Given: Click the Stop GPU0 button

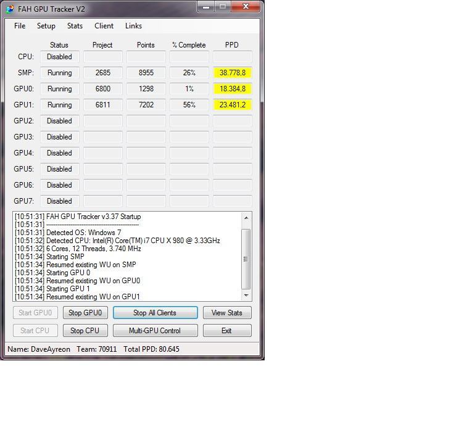Looking at the screenshot, I should (x=85, y=313).
